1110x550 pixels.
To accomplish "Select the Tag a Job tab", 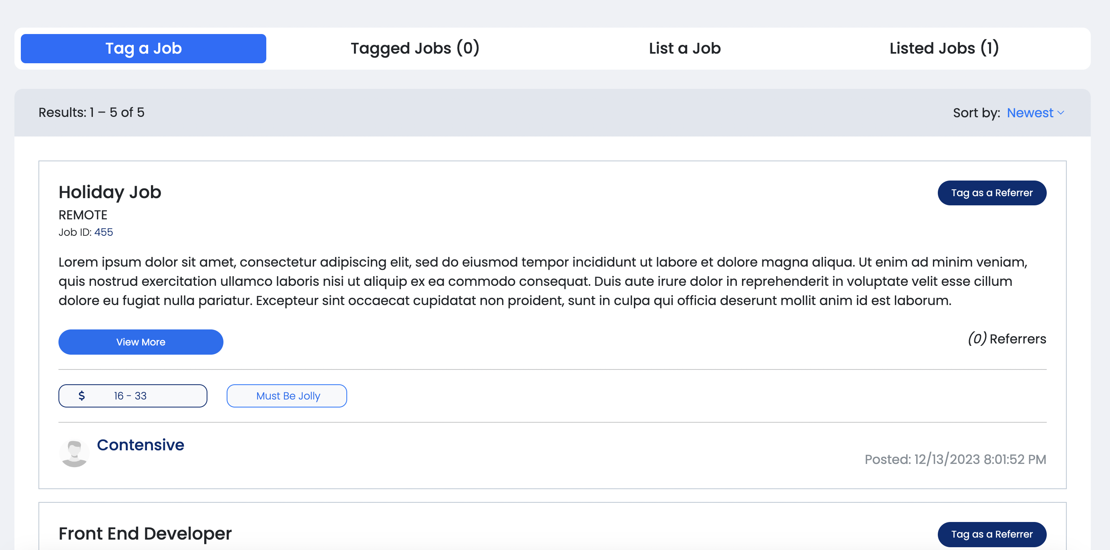I will [x=143, y=49].
